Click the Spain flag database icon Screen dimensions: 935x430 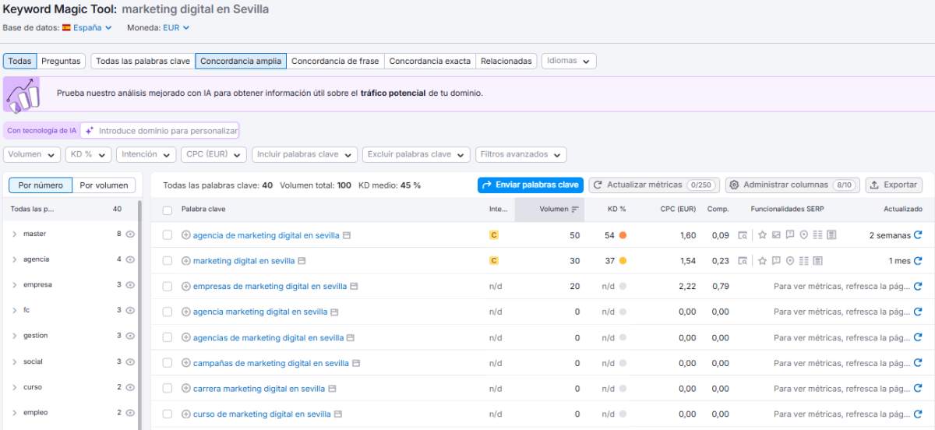click(x=66, y=28)
